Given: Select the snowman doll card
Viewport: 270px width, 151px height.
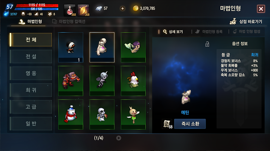Looking at the screenshot, I should click(x=71, y=114).
